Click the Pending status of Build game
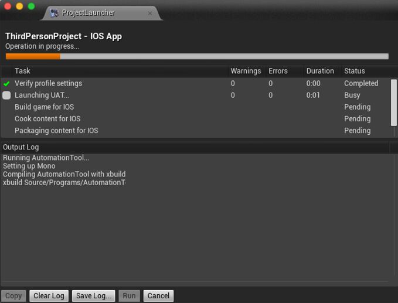Viewport: 398px width, 303px height. point(357,107)
